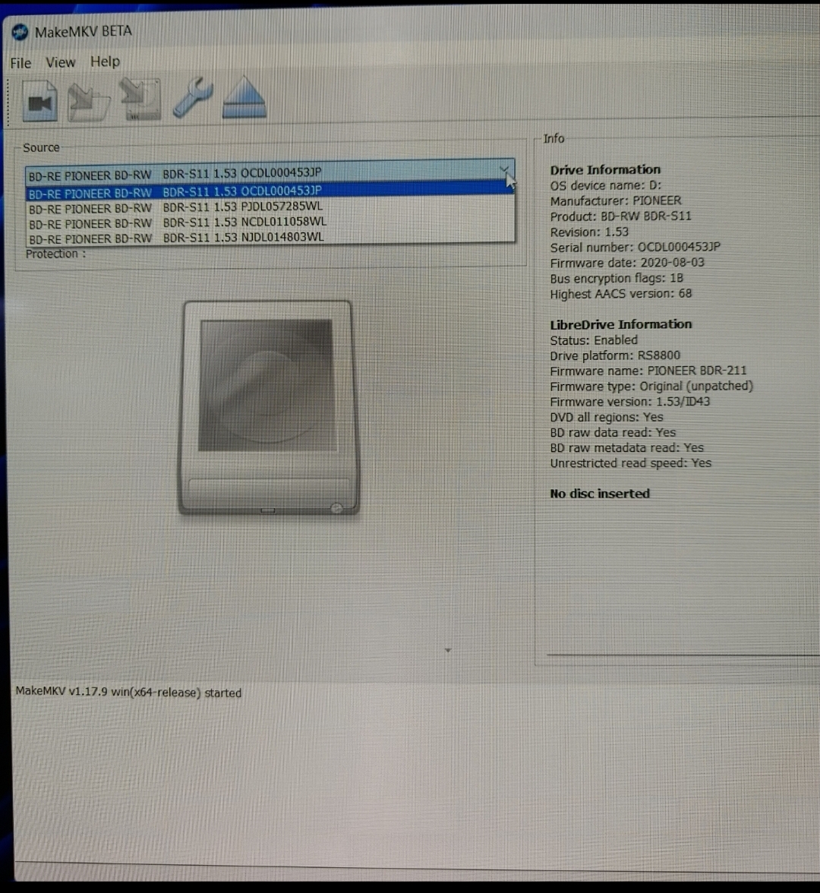Click the Backup disc to drive icon

pyautogui.click(x=140, y=99)
